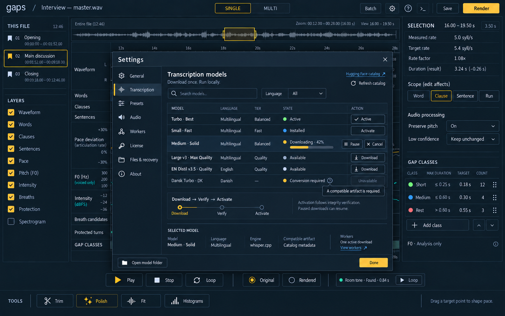
Task: Expand the Preserve pitch dropdown
Action: [x=473, y=126]
